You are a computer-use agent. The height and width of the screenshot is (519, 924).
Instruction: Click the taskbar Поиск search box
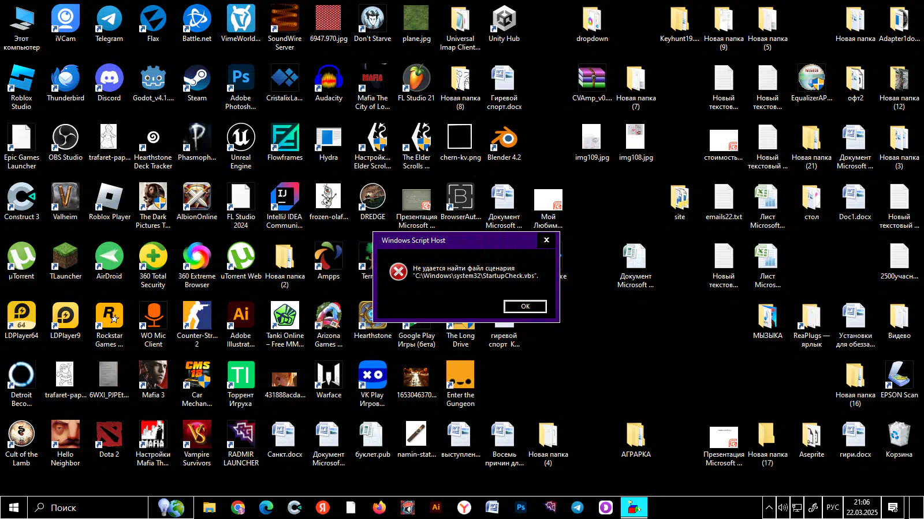(x=88, y=507)
